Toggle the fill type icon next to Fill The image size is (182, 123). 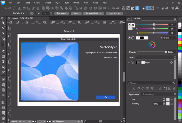[x=164, y=99]
